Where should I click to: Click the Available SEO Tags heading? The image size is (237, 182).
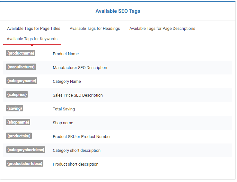[x=118, y=11]
